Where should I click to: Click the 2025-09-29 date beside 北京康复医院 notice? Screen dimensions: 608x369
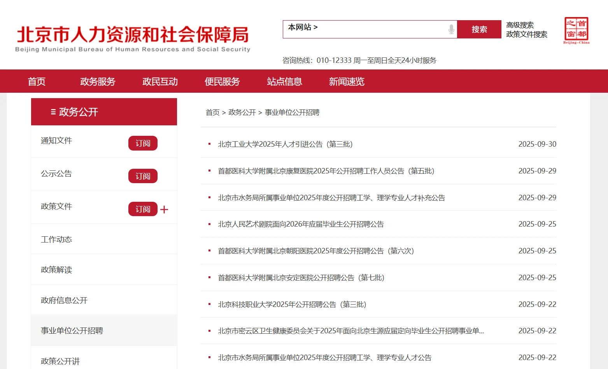[x=537, y=171]
